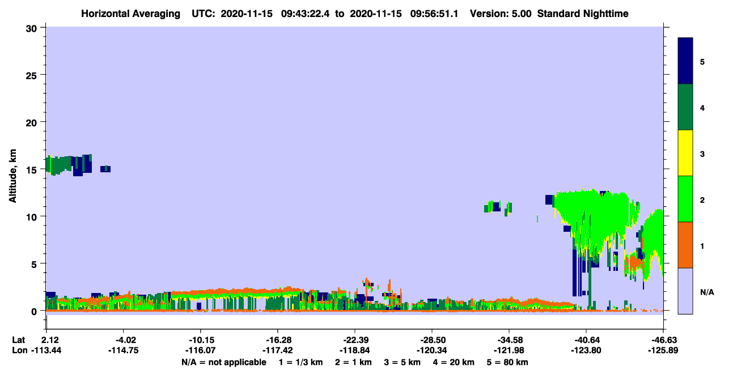Click latitude value -46.63
The width and height of the screenshot is (737, 378).
[x=663, y=339]
